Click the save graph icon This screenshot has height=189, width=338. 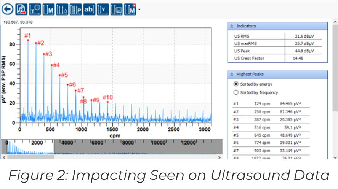pyautogui.click(x=116, y=9)
